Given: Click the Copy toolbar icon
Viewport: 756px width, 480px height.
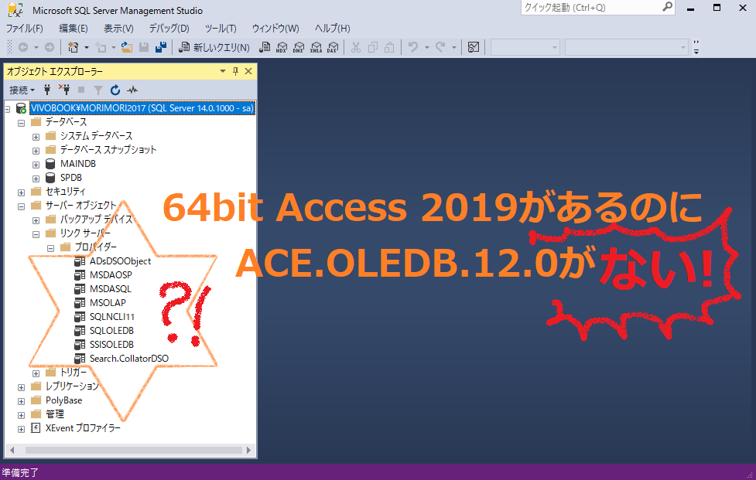Looking at the screenshot, I should (373, 47).
